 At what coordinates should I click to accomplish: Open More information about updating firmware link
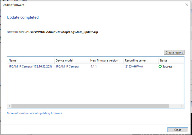(34, 113)
